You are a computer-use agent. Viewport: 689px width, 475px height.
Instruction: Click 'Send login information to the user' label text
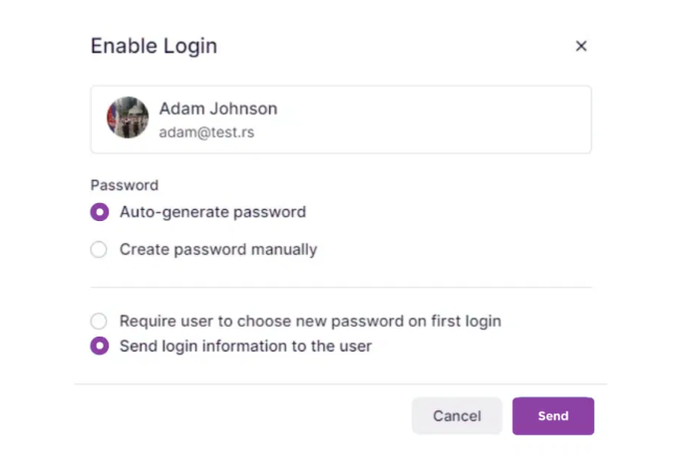point(245,347)
